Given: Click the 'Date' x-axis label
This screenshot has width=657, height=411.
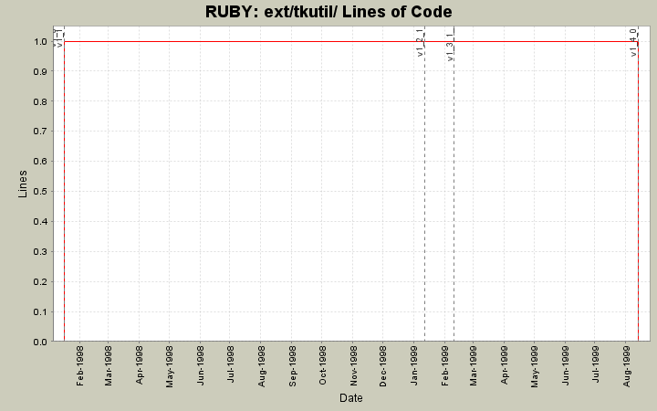Looking at the screenshot, I should click(x=350, y=398).
